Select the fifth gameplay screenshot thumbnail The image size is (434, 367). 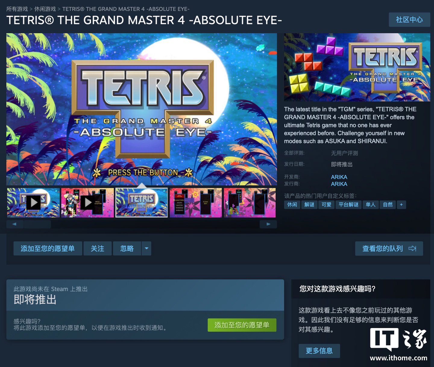pyautogui.click(x=250, y=203)
